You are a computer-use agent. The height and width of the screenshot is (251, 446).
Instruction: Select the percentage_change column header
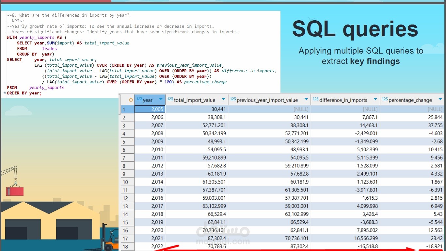412,100
